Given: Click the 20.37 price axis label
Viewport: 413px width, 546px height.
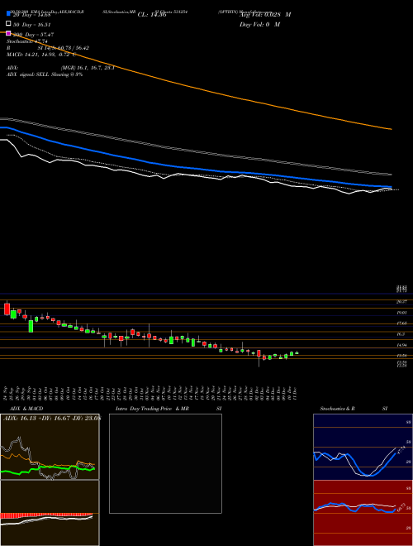Looking at the screenshot, I should coord(401,302).
